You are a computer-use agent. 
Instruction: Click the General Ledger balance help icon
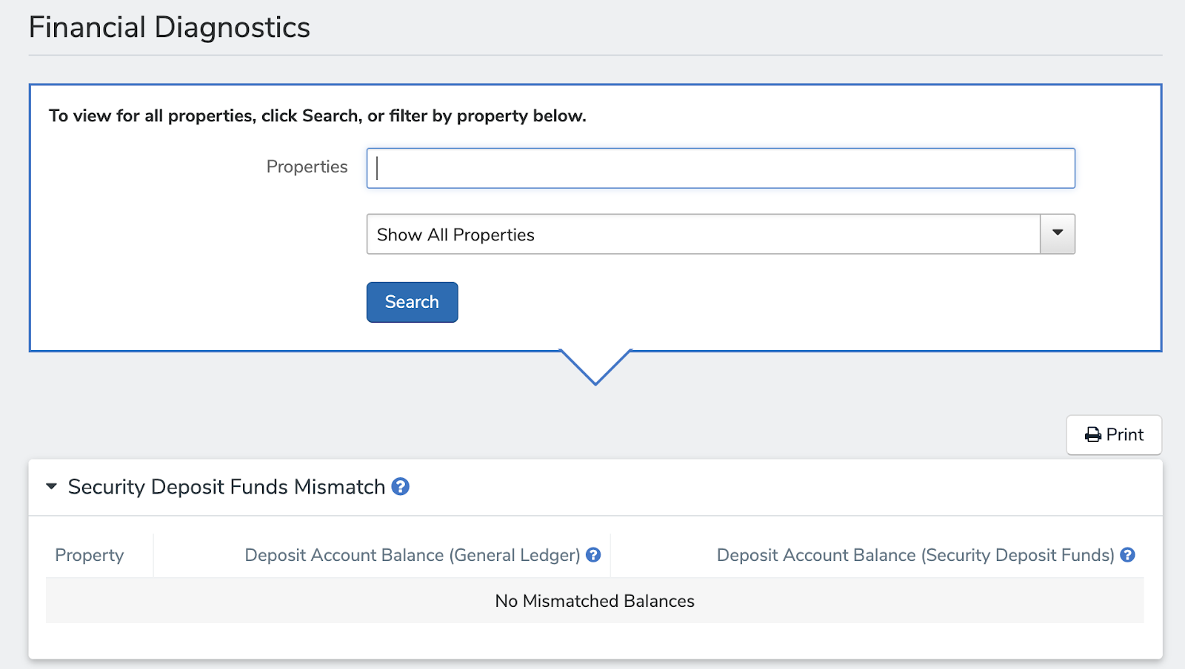tap(592, 555)
